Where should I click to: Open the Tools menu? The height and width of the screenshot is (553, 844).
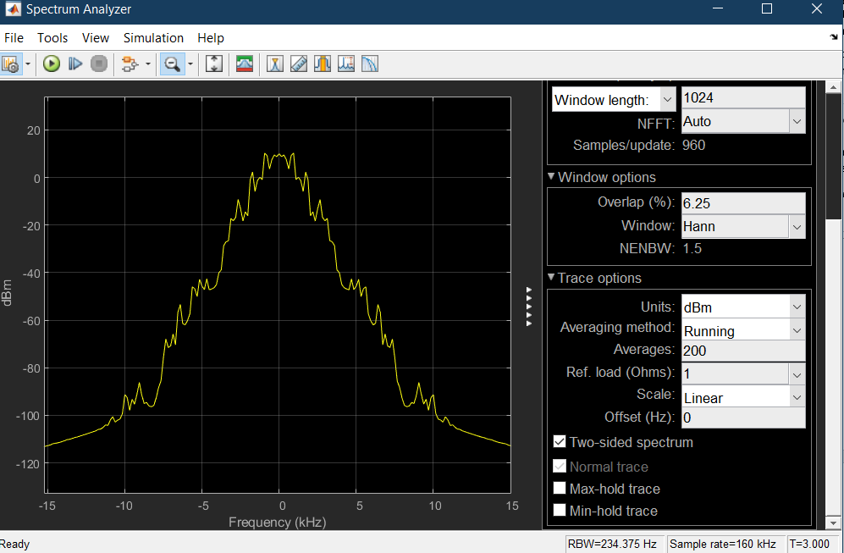52,38
